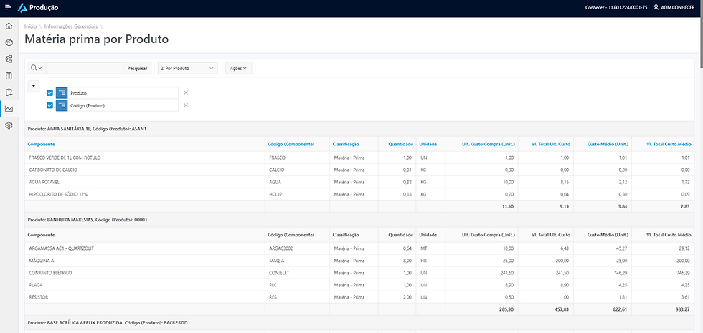Screen dimensions: 703x333
Task: Click component code 'CONJELET'
Action: (x=279, y=273)
